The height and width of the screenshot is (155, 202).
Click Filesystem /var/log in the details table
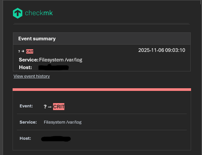[63, 122]
